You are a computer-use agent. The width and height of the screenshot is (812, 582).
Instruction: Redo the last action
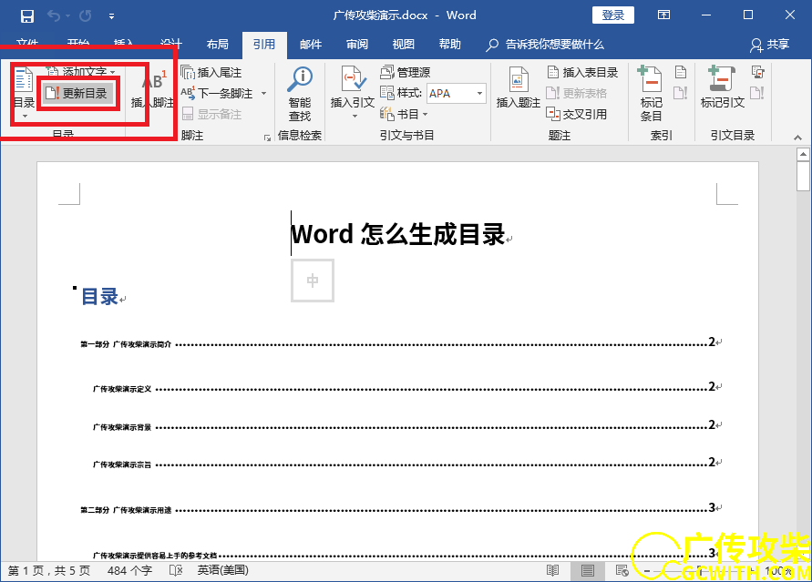click(x=86, y=15)
